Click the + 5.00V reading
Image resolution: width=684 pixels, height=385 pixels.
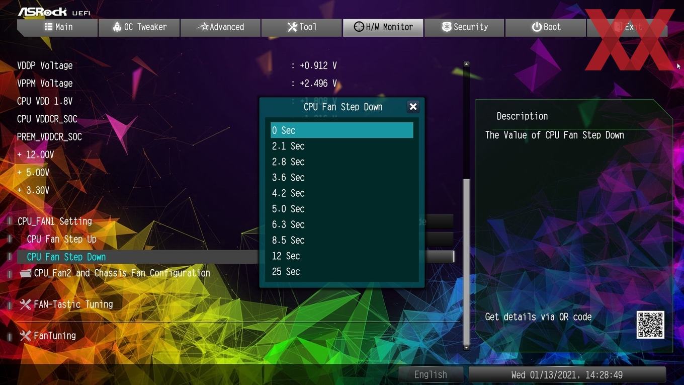coord(33,173)
